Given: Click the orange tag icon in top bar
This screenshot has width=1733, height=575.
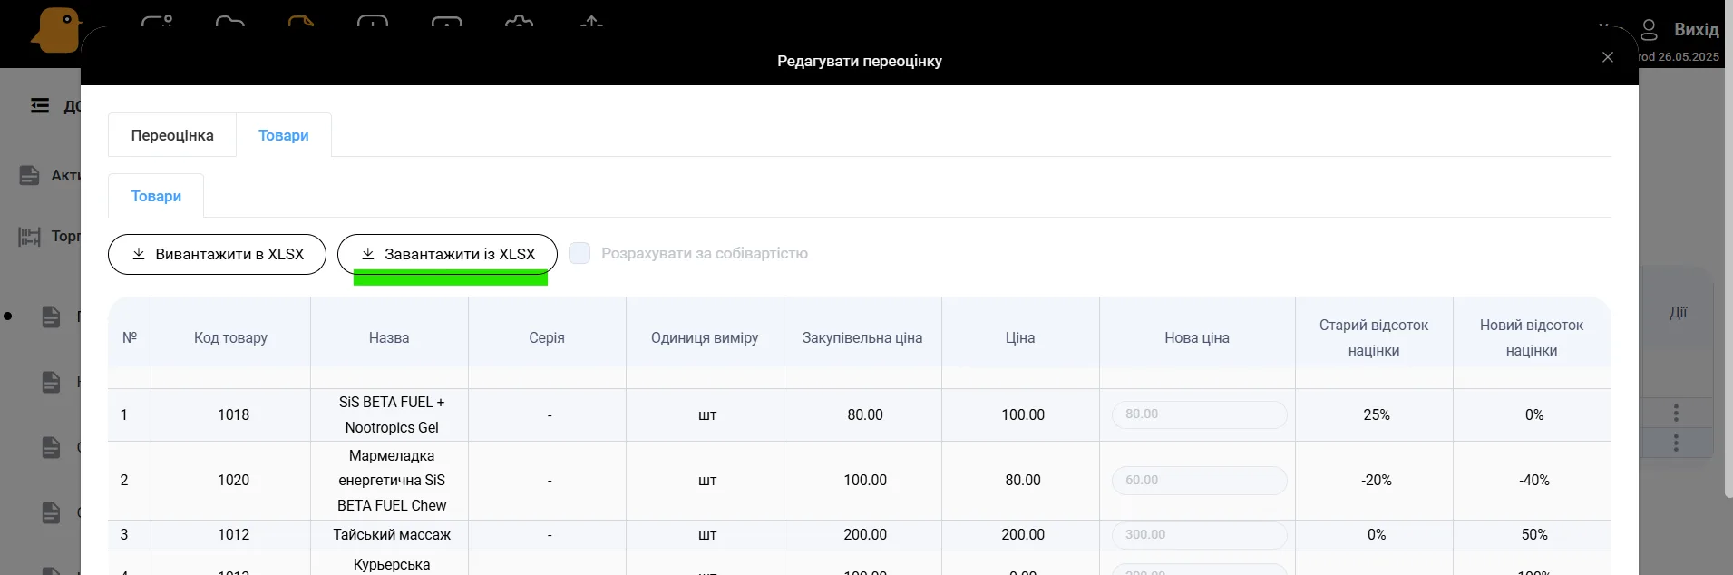Looking at the screenshot, I should (x=301, y=21).
